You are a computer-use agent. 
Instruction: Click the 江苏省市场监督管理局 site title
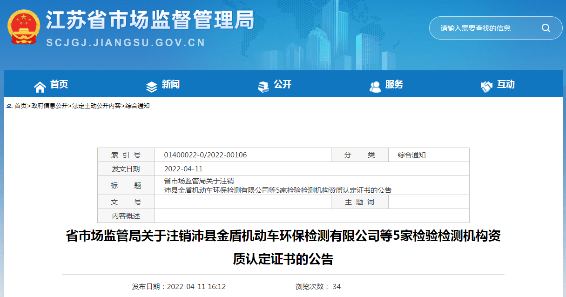pos(150,21)
